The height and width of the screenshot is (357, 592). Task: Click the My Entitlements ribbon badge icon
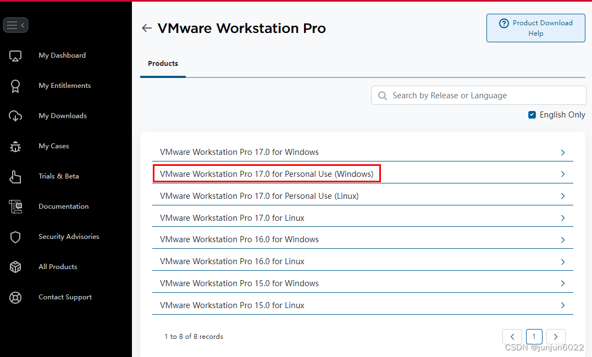pos(15,86)
